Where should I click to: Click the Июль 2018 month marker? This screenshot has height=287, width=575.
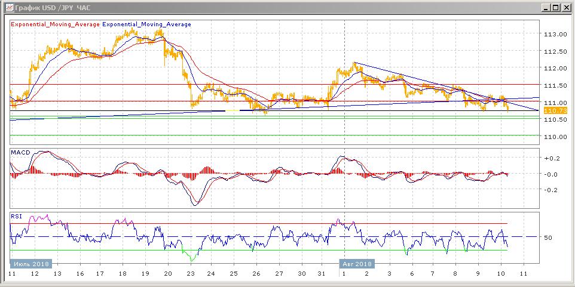point(31,263)
